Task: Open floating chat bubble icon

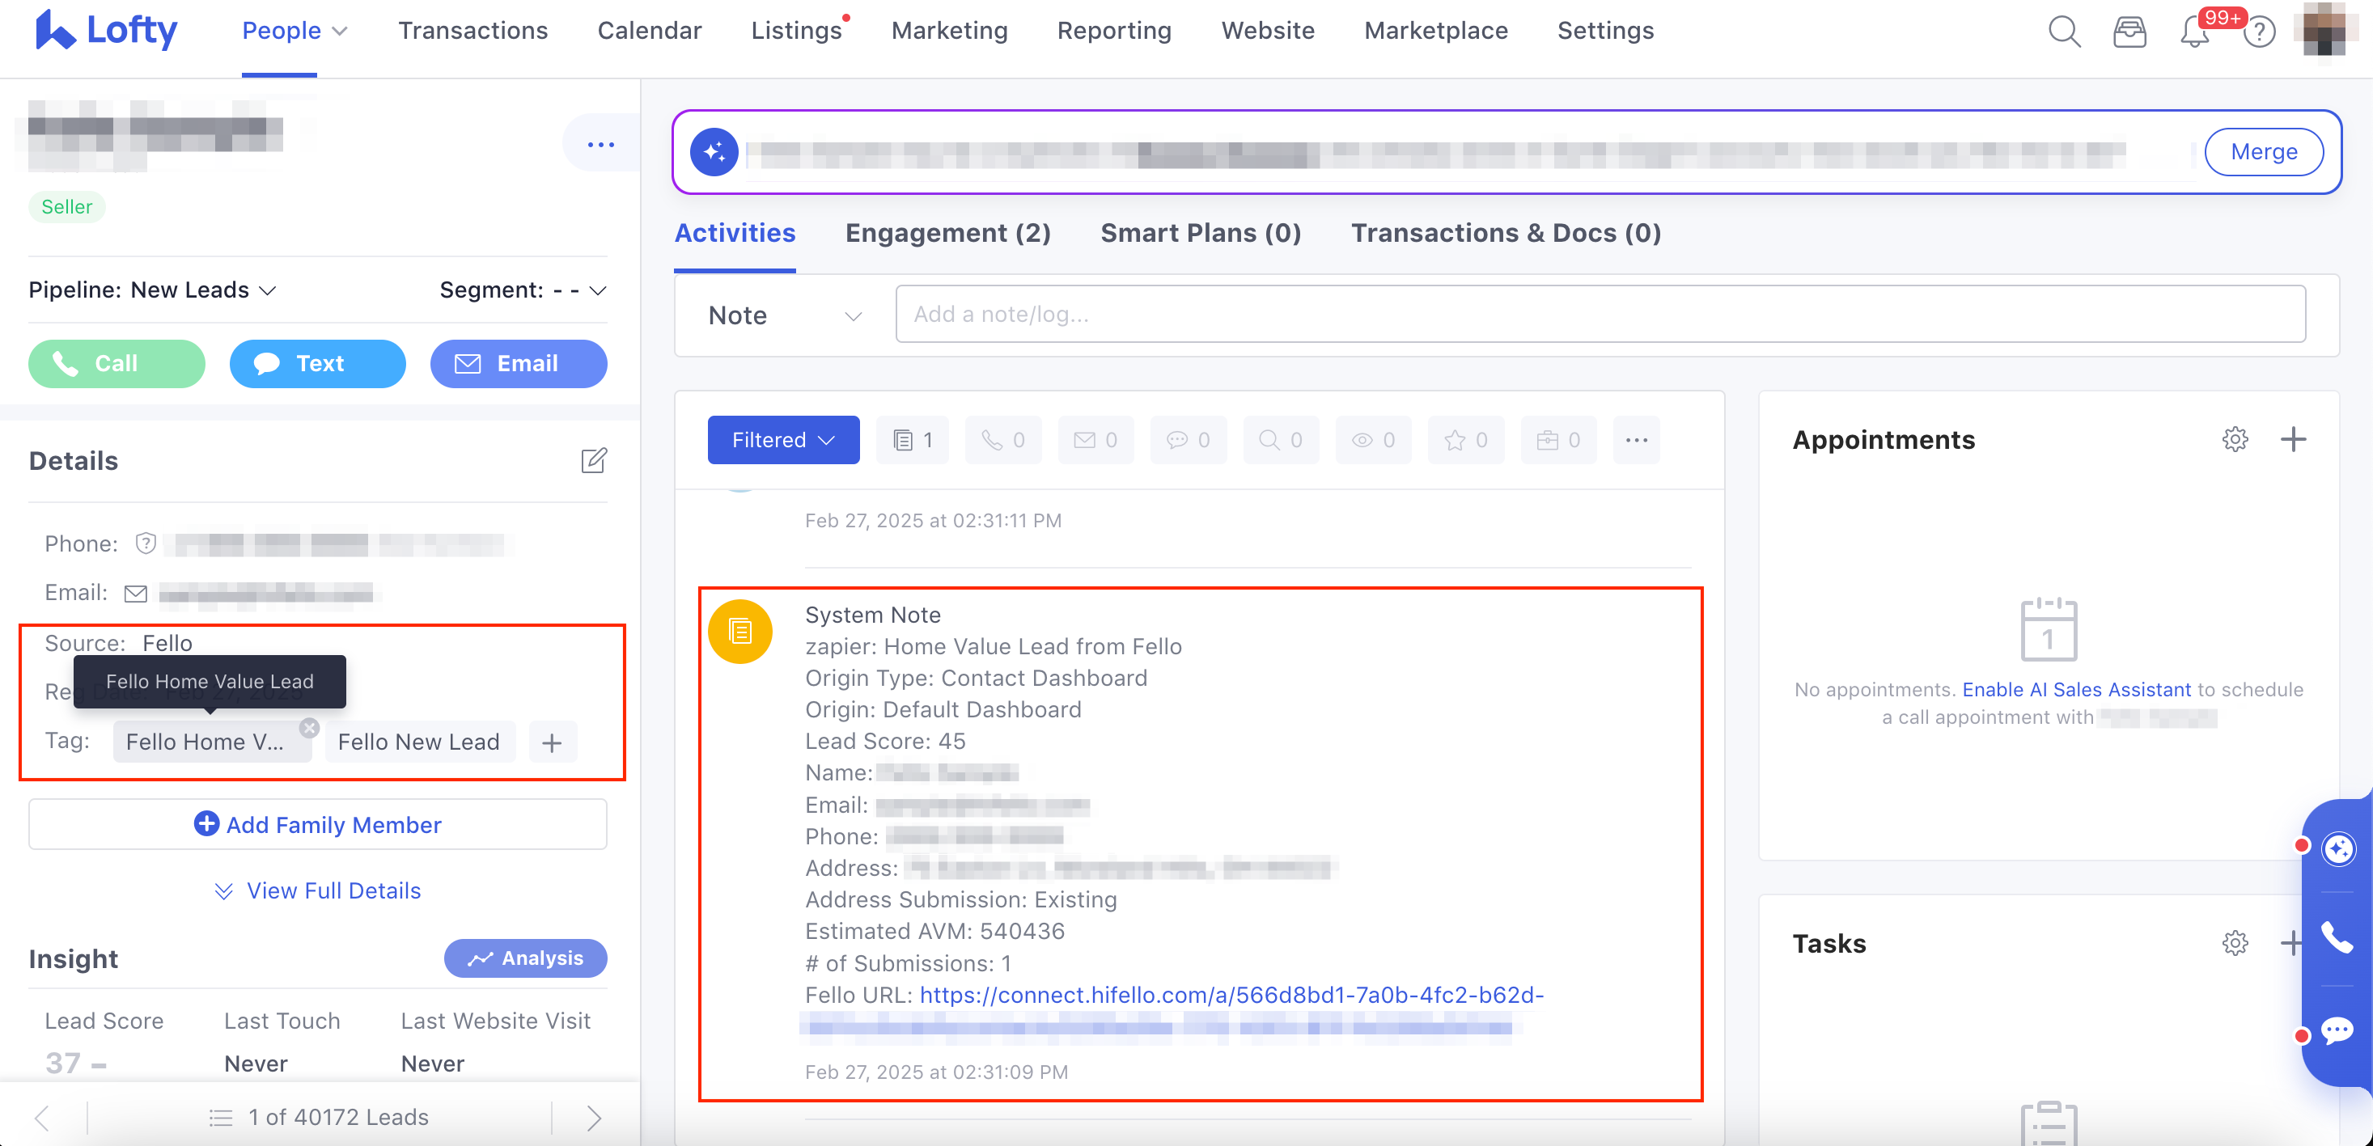Action: (x=2338, y=1030)
